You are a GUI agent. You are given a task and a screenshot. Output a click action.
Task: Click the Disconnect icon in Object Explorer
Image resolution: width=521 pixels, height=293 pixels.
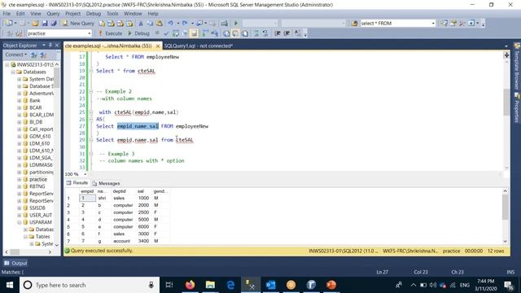coord(43,55)
